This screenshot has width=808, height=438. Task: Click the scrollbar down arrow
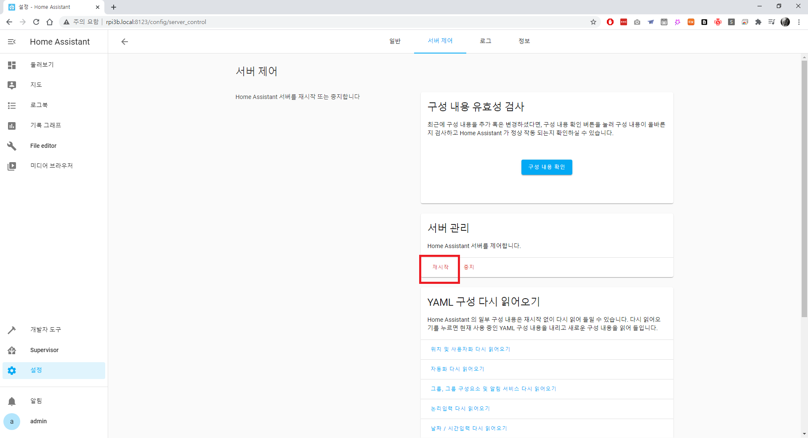804,434
